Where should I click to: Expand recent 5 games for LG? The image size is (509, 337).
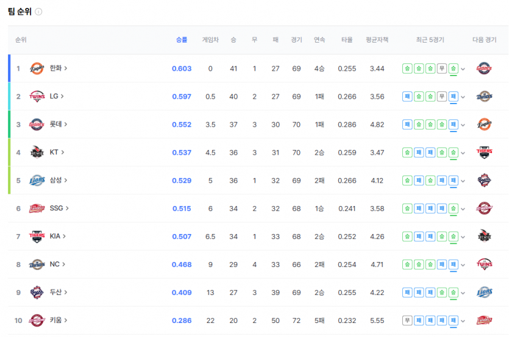tap(463, 97)
